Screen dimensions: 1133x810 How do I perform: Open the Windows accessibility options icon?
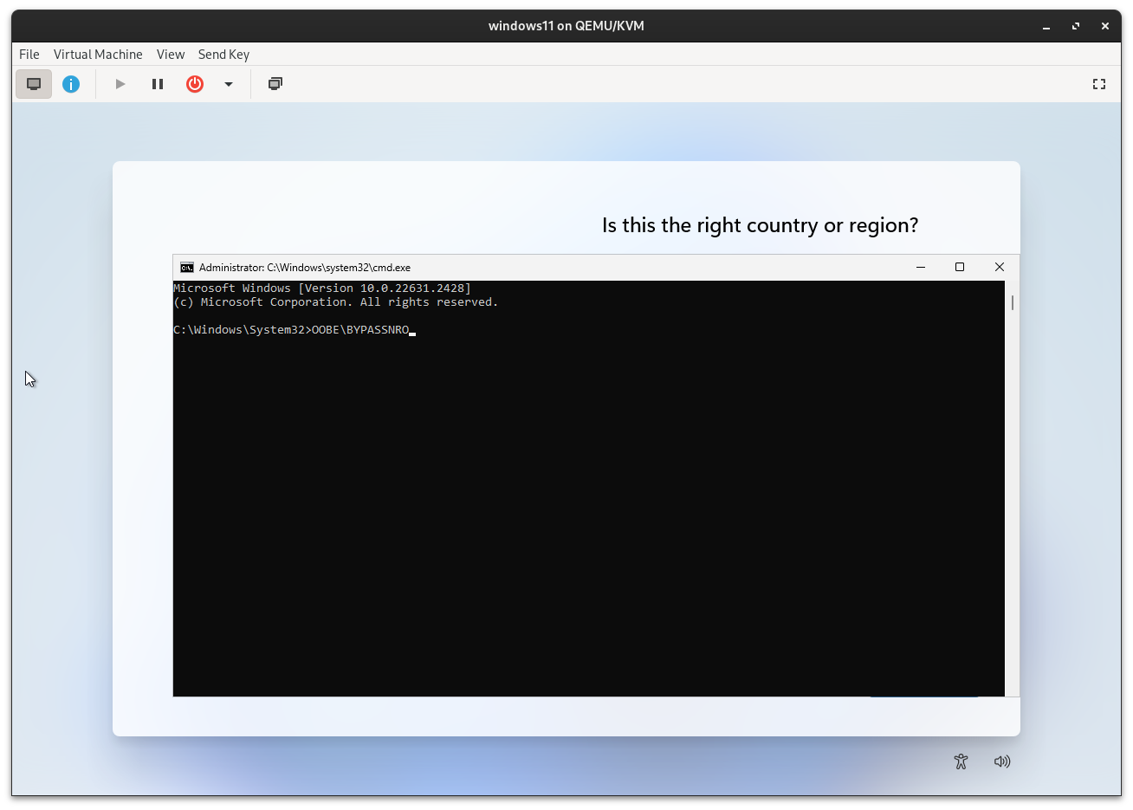(x=961, y=761)
